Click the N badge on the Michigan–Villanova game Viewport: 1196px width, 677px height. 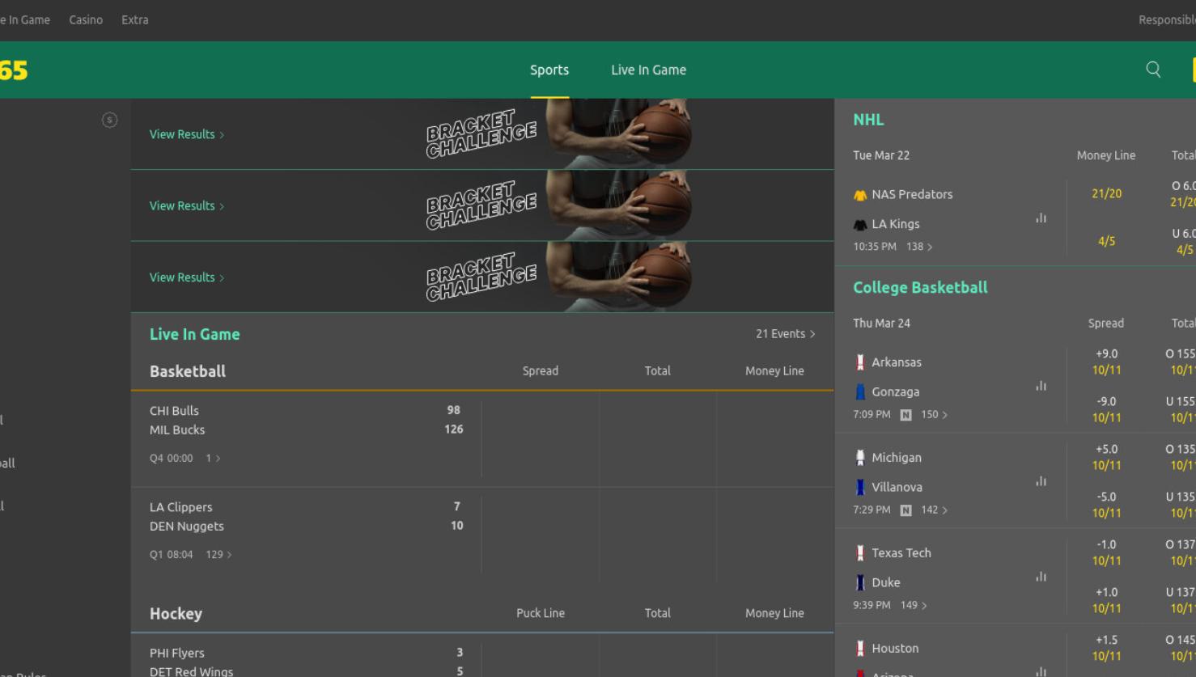(905, 510)
